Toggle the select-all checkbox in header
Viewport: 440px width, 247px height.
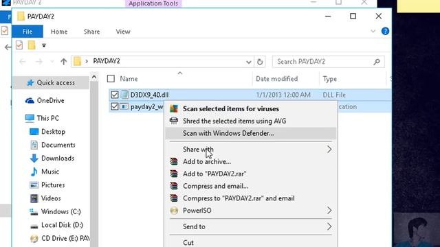coord(111,79)
